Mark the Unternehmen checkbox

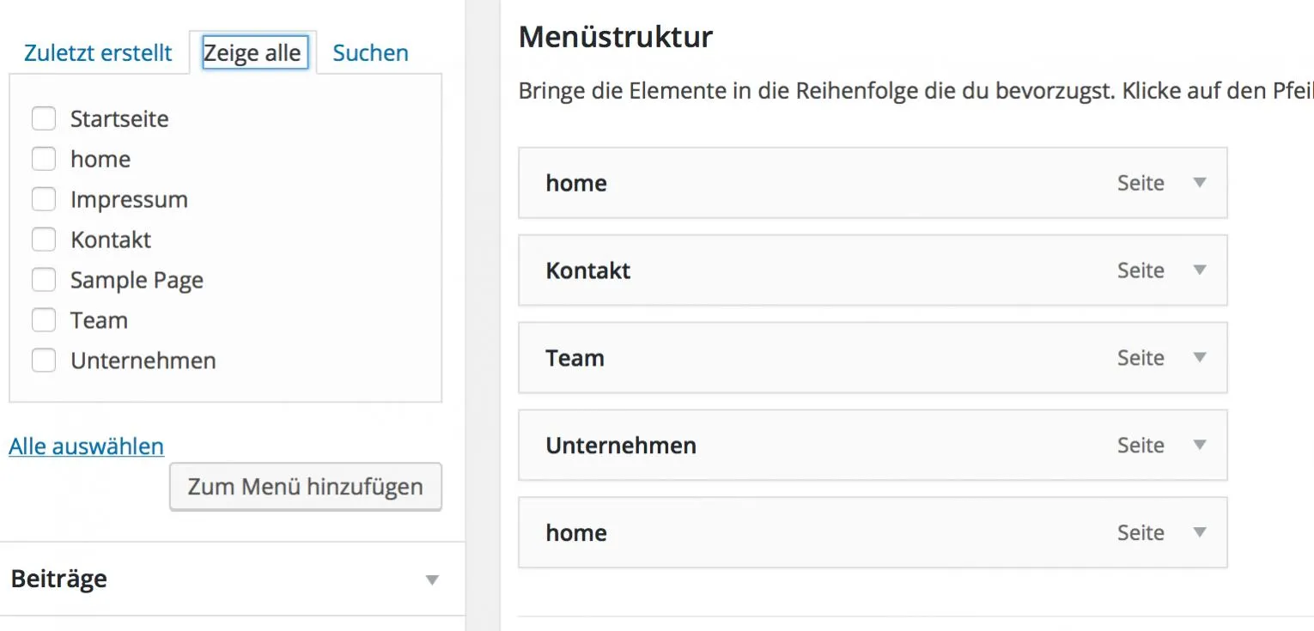pos(44,361)
